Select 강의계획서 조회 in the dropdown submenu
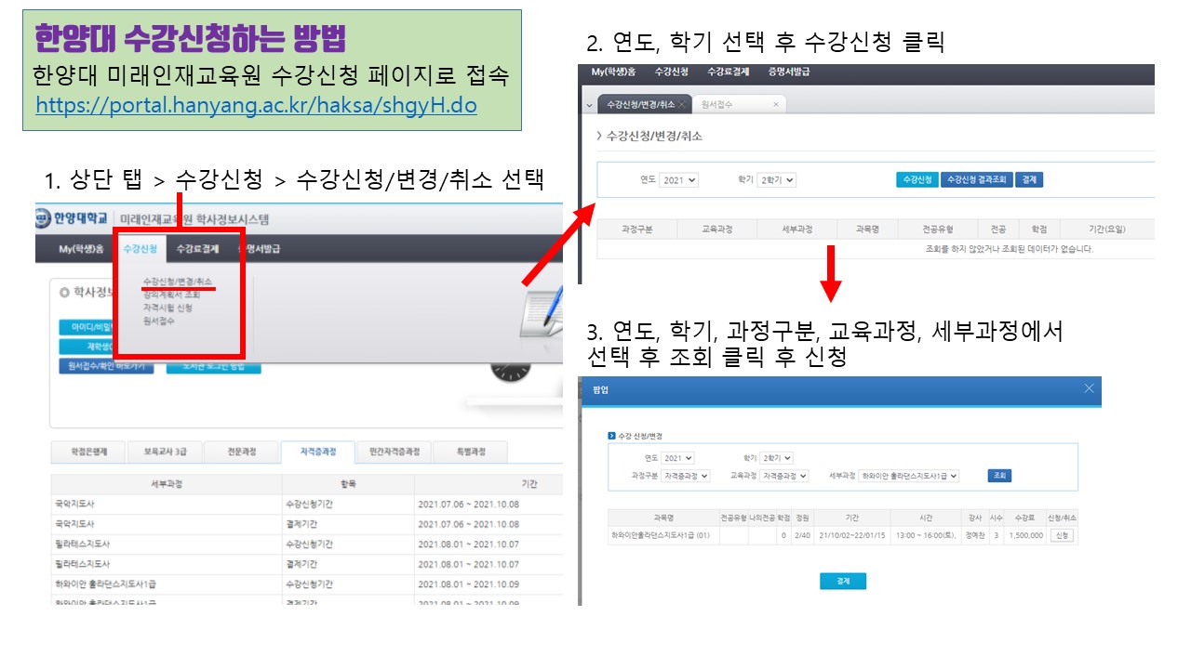Image resolution: width=1191 pixels, height=669 pixels. pyautogui.click(x=172, y=294)
